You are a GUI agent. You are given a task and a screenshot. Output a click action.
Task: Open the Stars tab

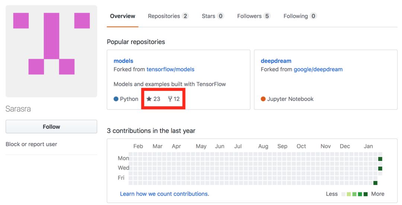click(x=213, y=16)
